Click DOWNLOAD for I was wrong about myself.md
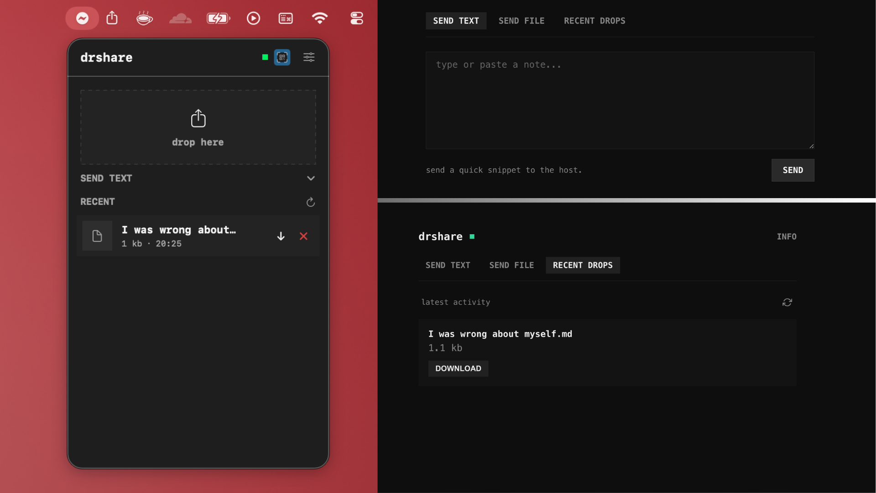This screenshot has height=493, width=876. 458,368
